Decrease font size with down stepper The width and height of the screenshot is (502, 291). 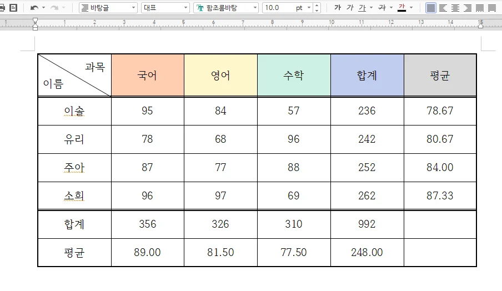pos(317,10)
